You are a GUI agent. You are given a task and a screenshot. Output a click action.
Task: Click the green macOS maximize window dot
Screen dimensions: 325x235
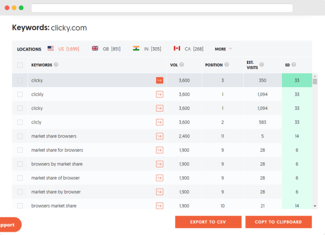pyautogui.click(x=21, y=8)
